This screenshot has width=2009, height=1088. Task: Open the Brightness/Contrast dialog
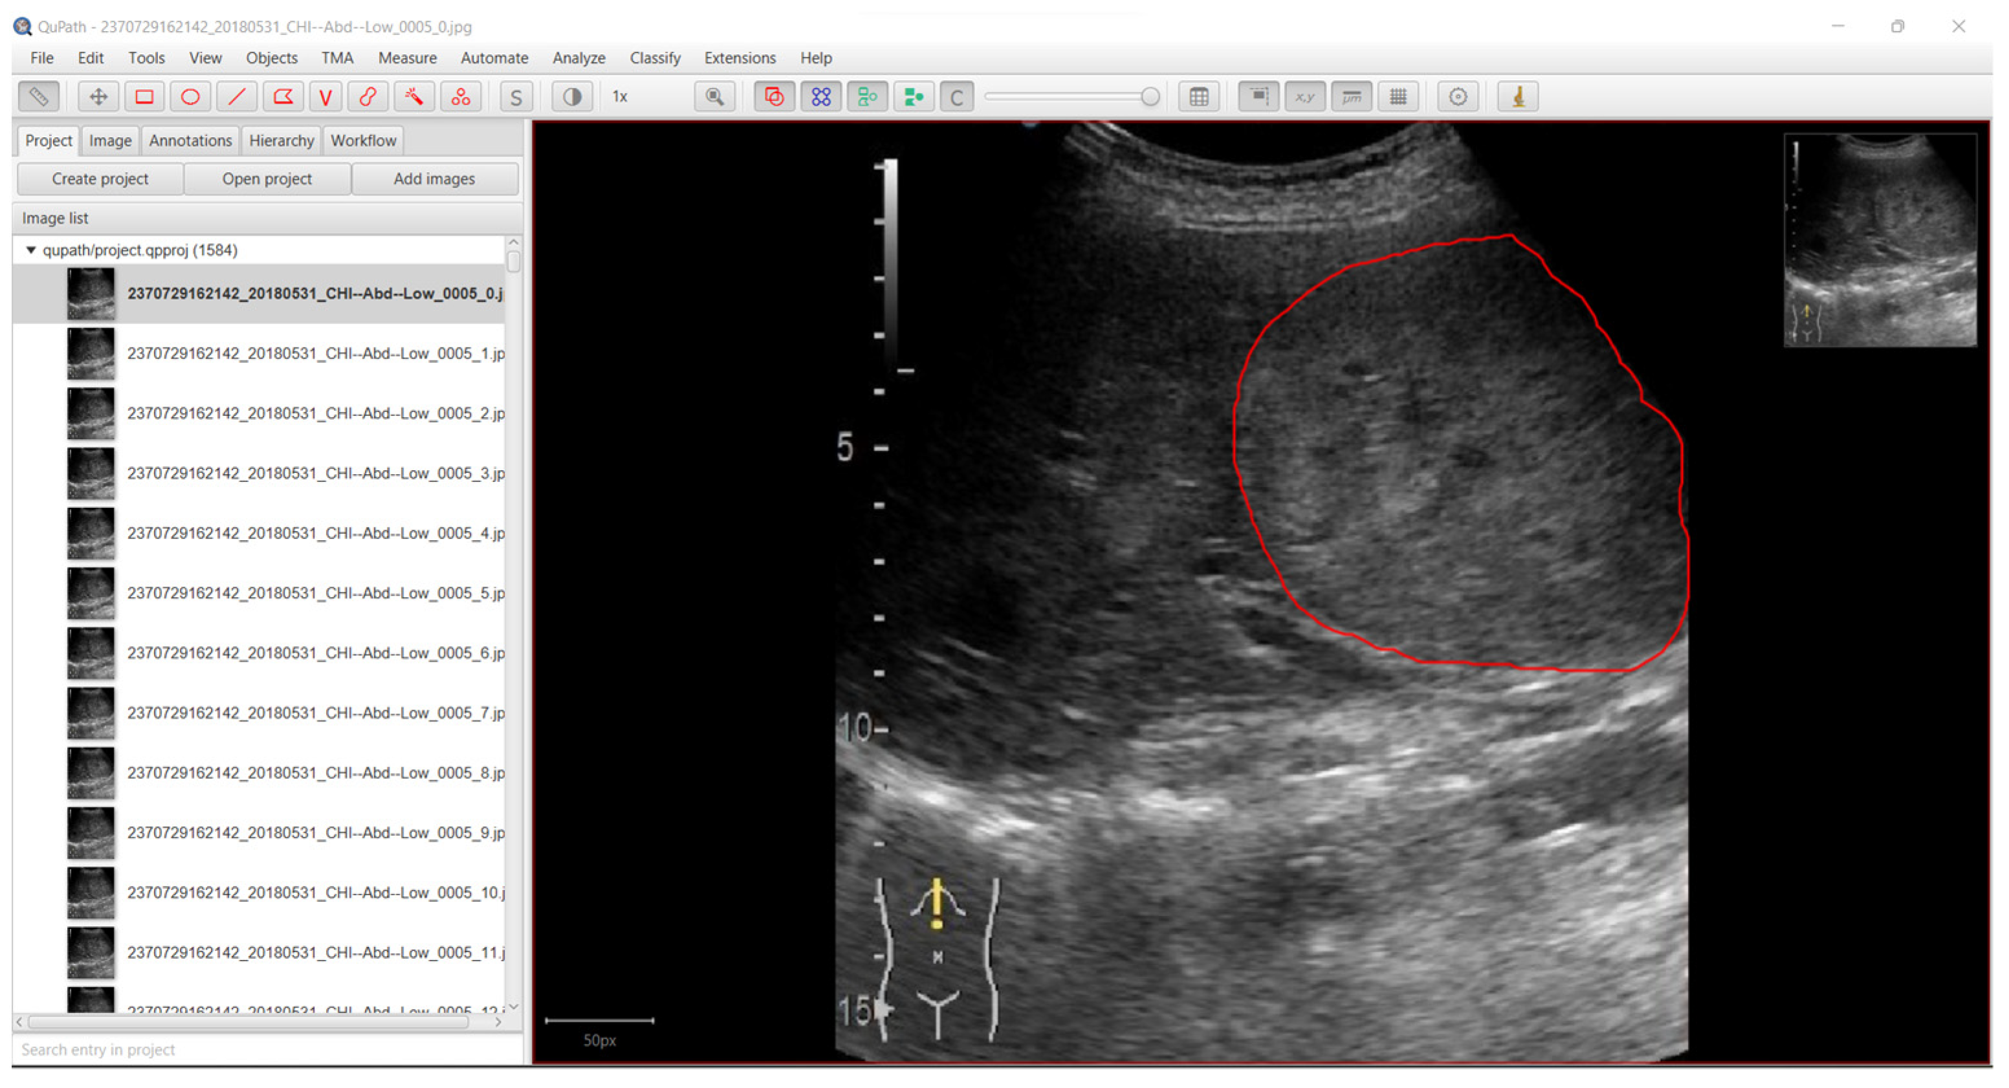(572, 97)
